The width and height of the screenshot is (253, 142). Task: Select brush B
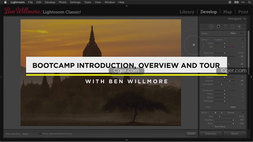[x=222, y=113]
